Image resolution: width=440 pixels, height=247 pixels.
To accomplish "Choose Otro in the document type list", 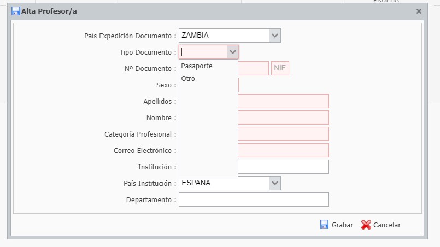I will [x=188, y=79].
